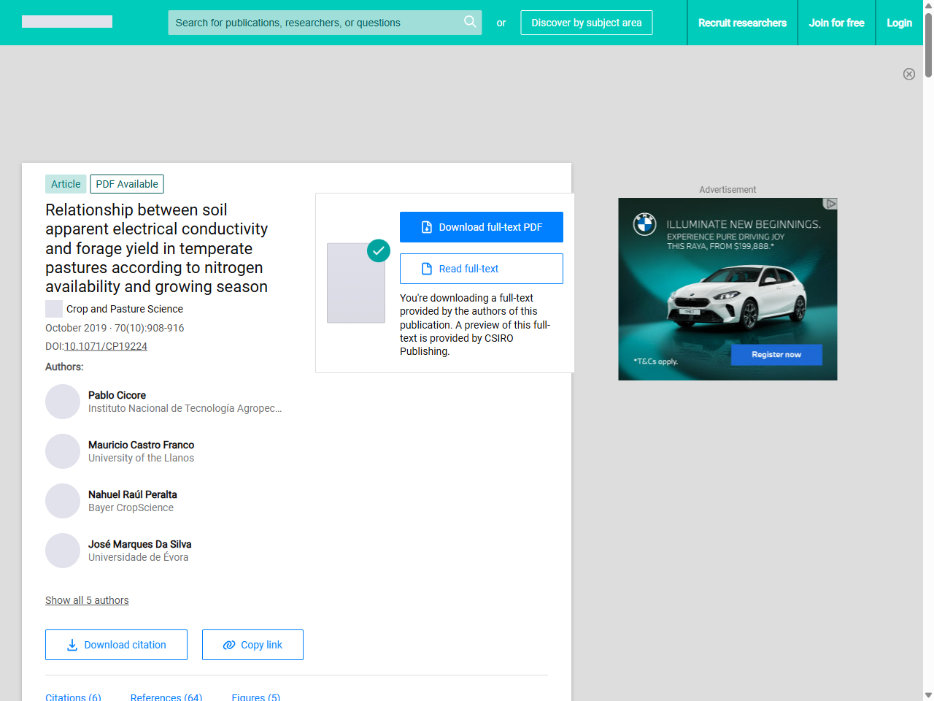Click the search magnifier icon
Viewport: 934px width, 701px height.
point(470,22)
